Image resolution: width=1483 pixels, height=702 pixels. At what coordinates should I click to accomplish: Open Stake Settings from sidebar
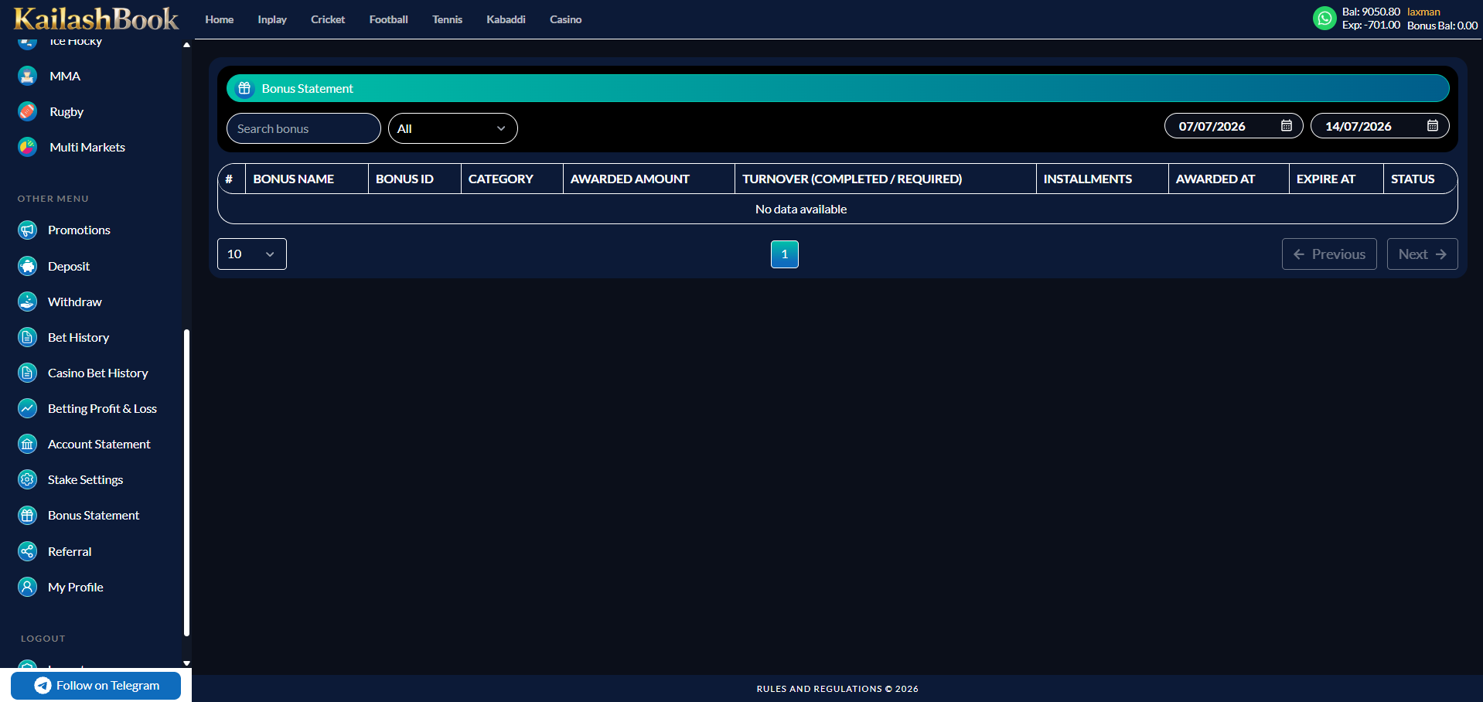tap(85, 479)
